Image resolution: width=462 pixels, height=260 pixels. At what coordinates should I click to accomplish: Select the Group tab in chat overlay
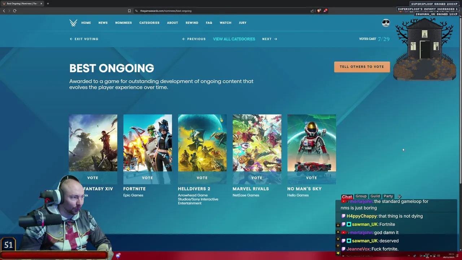[361, 196]
